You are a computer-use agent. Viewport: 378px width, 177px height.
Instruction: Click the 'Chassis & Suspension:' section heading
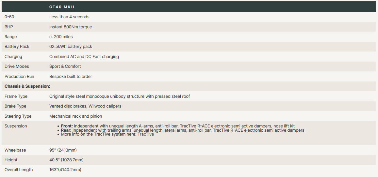27,86
